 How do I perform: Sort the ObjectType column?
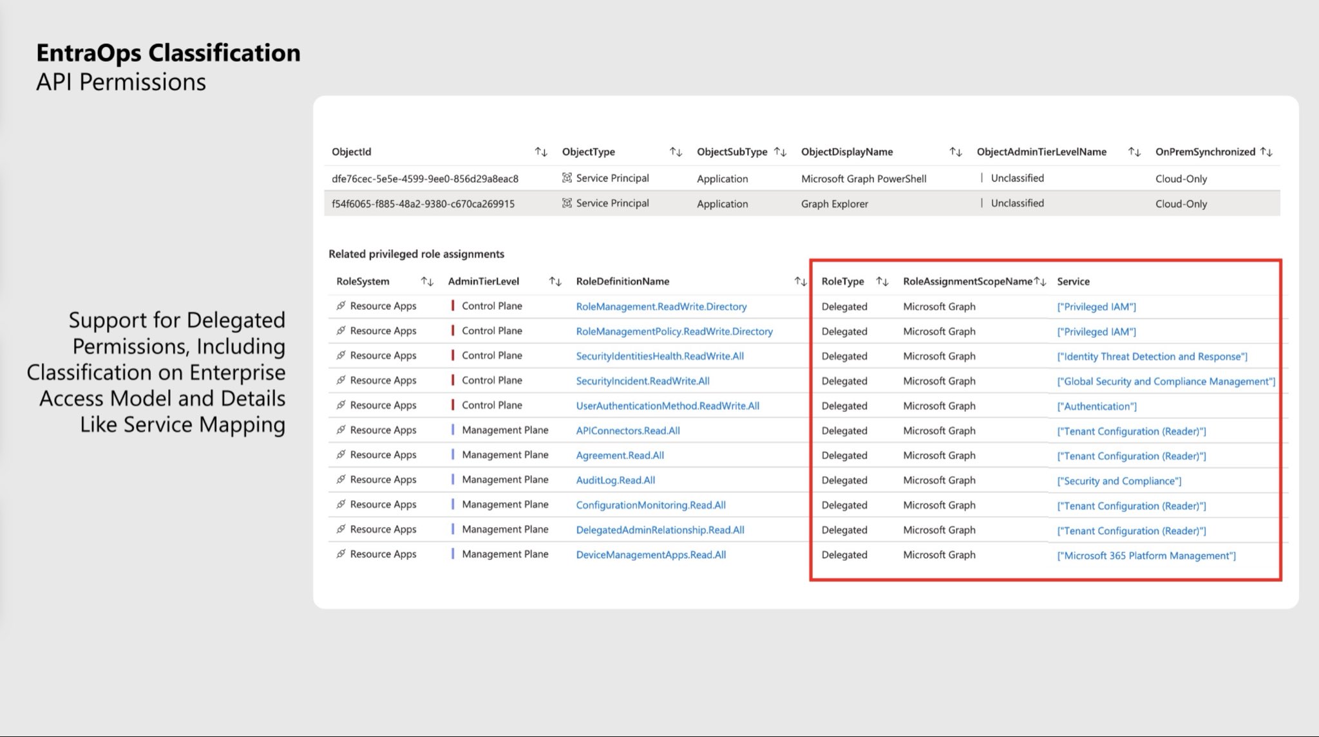pyautogui.click(x=676, y=152)
